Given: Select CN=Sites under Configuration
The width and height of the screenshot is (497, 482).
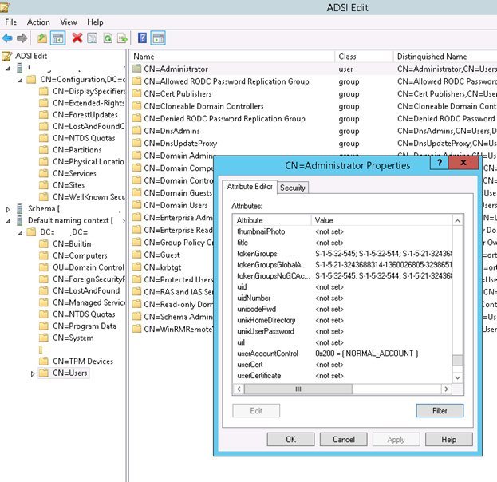Looking at the screenshot, I should click(x=69, y=185).
